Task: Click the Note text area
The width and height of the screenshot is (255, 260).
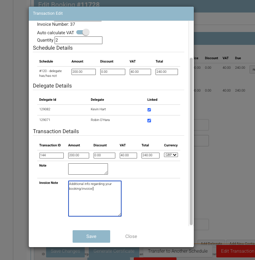Action: pyautogui.click(x=88, y=169)
